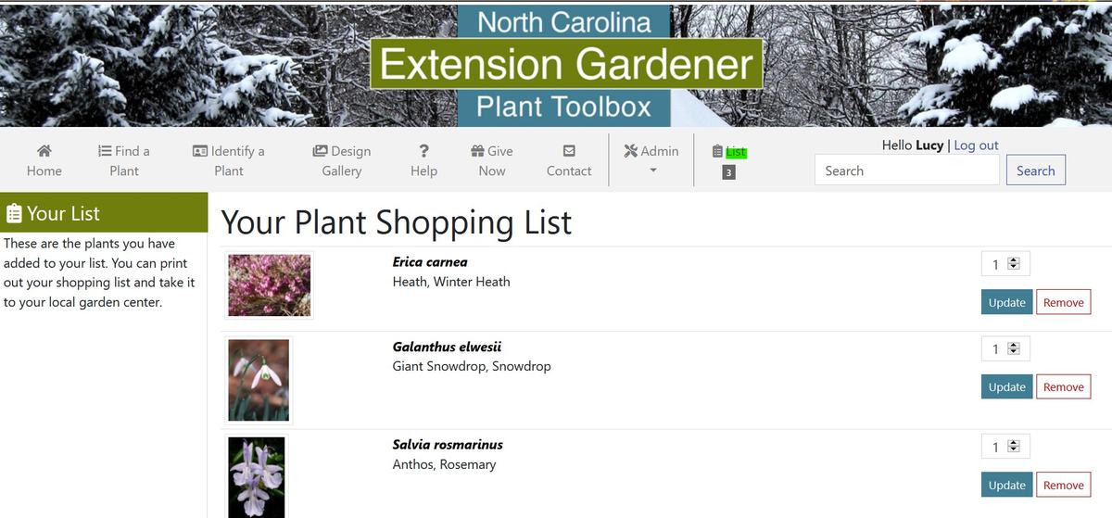Open Identify a Plant card icon
The height and width of the screenshot is (518, 1112).
tap(199, 151)
